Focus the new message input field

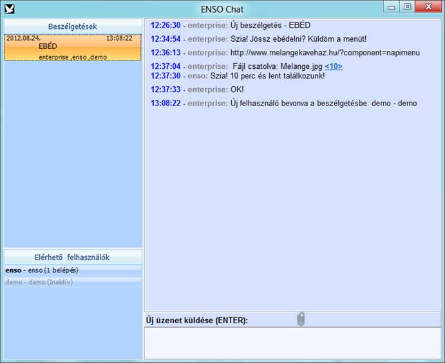[292, 343]
